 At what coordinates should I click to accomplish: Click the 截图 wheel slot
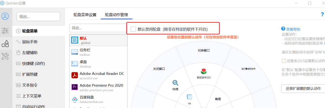point(218,99)
